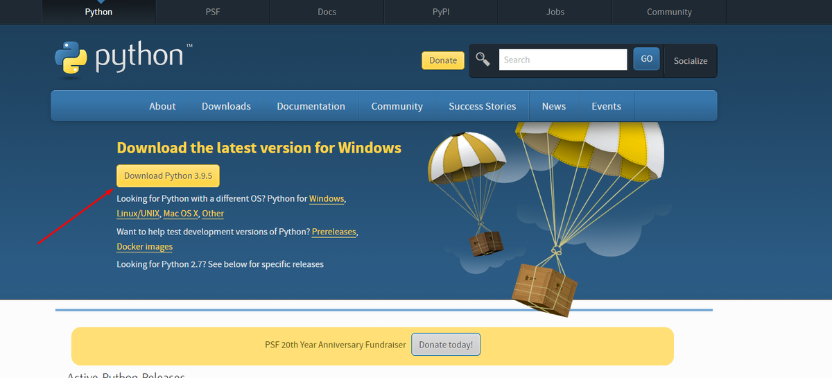
Task: Switch to the Docs top tab
Action: click(327, 12)
